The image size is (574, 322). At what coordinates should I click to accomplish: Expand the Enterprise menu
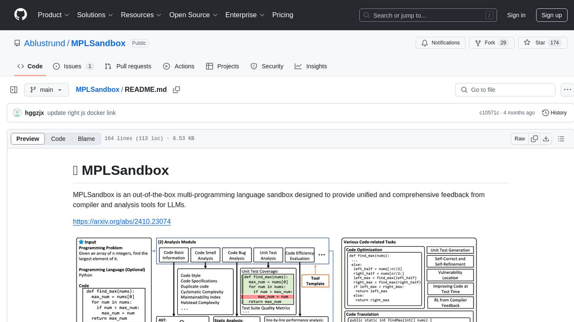(245, 15)
